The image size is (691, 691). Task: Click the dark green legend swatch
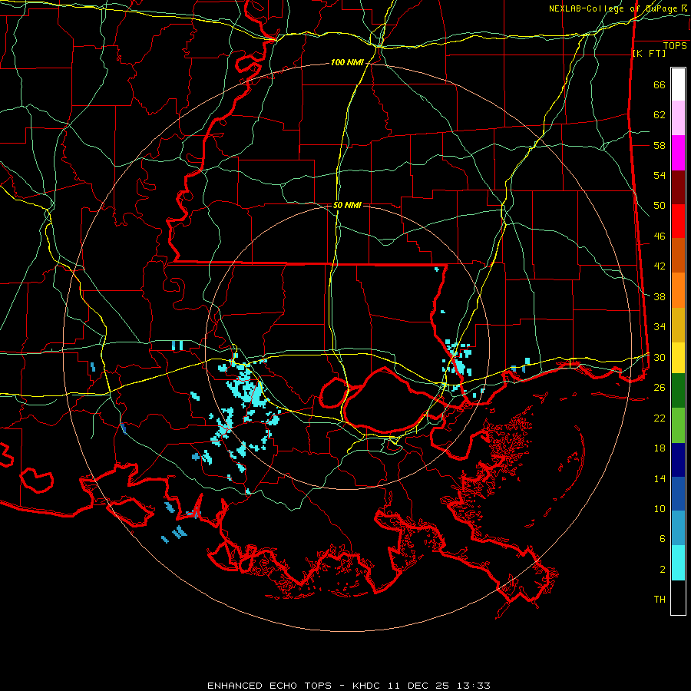pyautogui.click(x=678, y=391)
